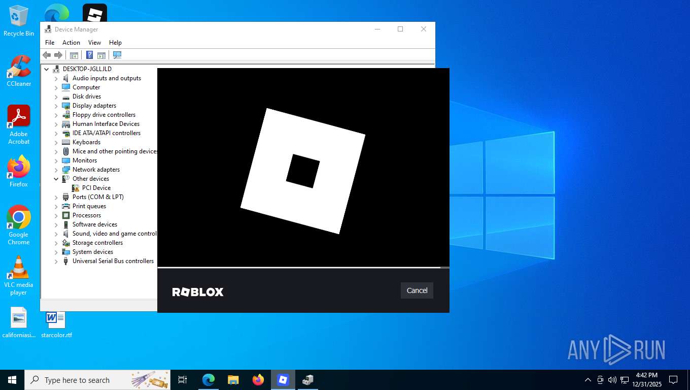Expand the Human Interface Devices arrow
This screenshot has width=690, height=390.
[x=56, y=124]
